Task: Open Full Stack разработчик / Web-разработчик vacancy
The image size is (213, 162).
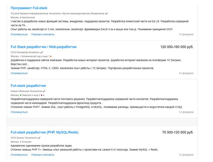Action: tap(44, 47)
